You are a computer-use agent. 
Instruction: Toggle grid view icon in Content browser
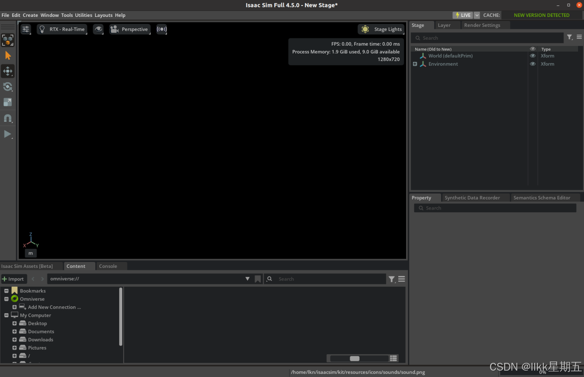click(394, 358)
